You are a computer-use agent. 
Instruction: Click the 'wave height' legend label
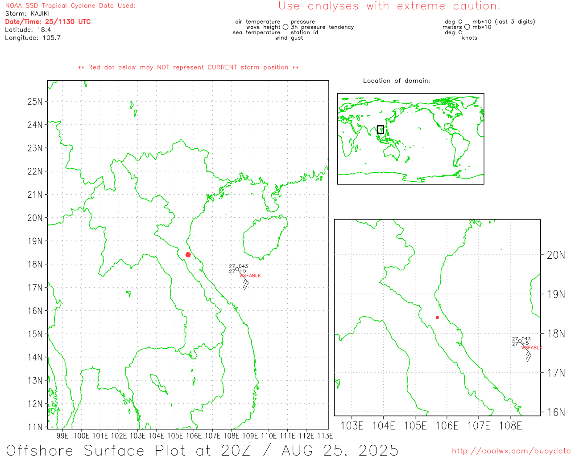coord(263,27)
